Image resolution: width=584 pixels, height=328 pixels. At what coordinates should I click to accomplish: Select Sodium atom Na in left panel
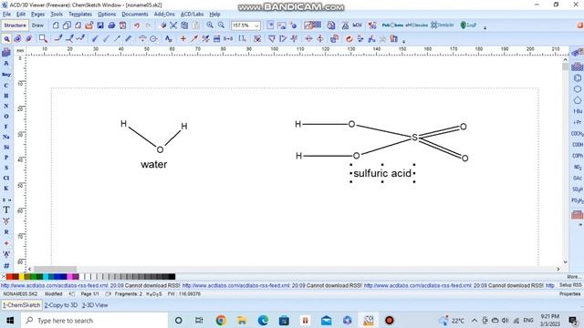point(6,137)
